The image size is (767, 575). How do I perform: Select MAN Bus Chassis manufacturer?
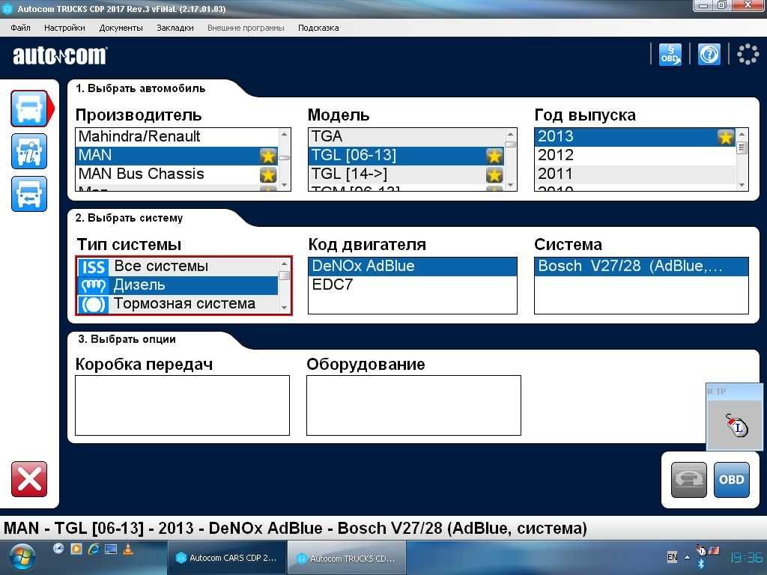[177, 174]
